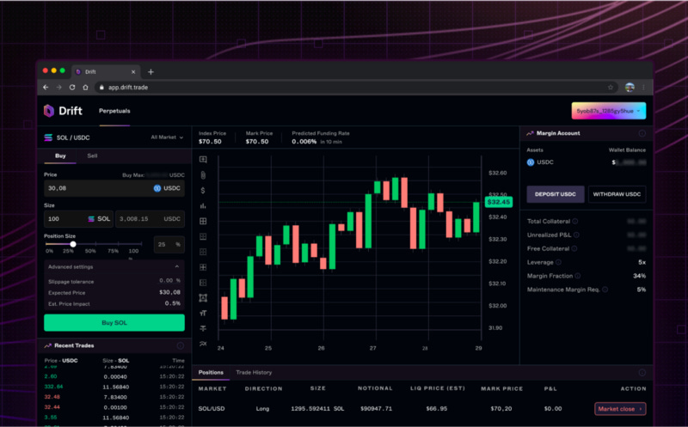Viewport: 688px width, 427px height.
Task: Open the All Market dropdown
Action: [x=167, y=137]
